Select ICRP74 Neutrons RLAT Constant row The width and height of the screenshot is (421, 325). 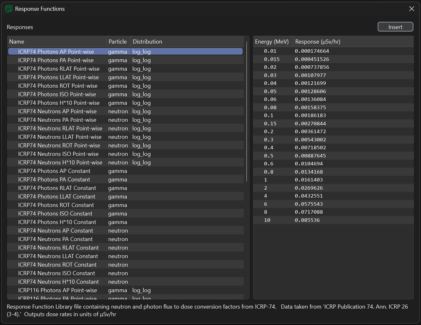(x=125, y=248)
